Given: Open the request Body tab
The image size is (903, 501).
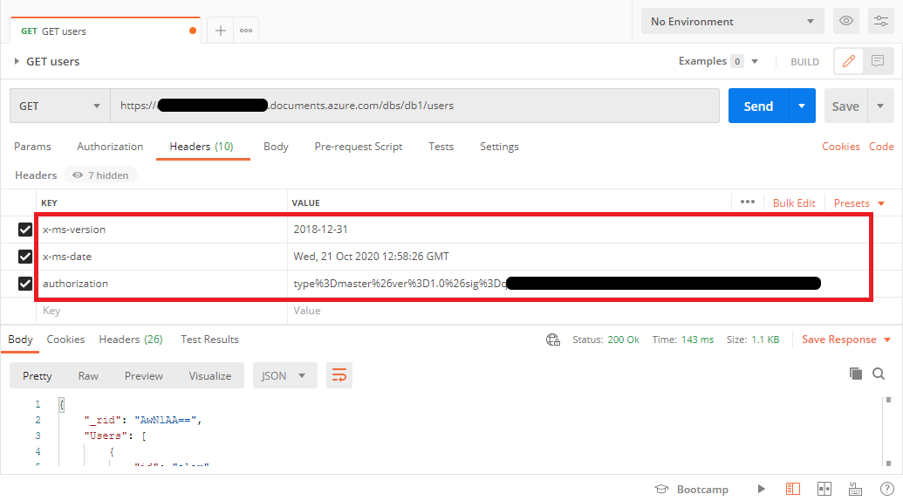Looking at the screenshot, I should [x=276, y=147].
